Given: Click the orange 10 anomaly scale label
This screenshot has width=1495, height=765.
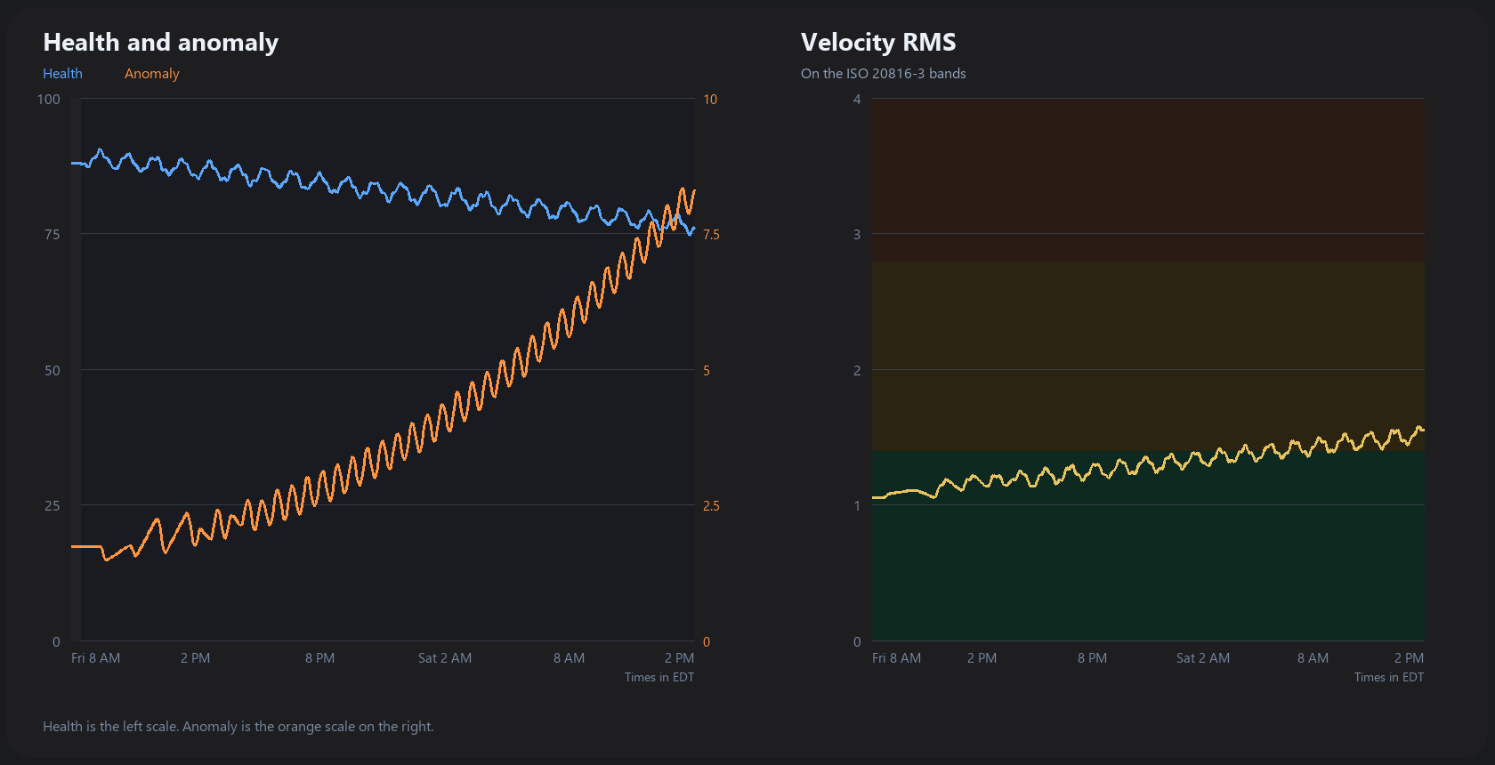Looking at the screenshot, I should 710,100.
